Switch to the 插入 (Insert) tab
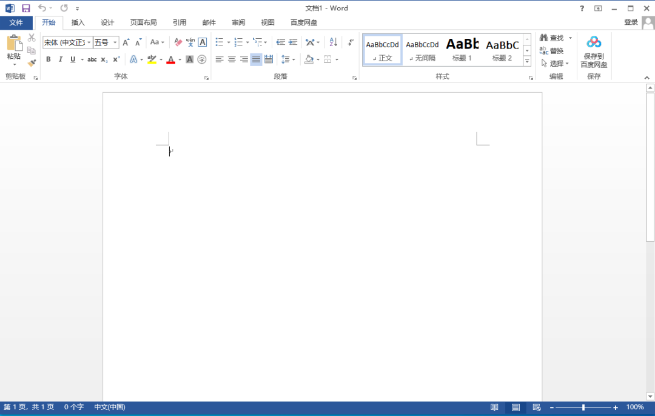 [x=78, y=22]
